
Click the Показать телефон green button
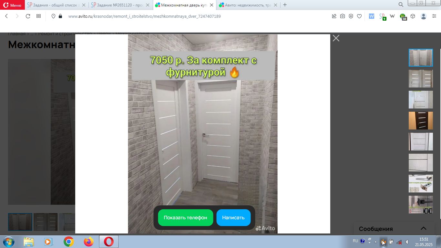coord(185,218)
